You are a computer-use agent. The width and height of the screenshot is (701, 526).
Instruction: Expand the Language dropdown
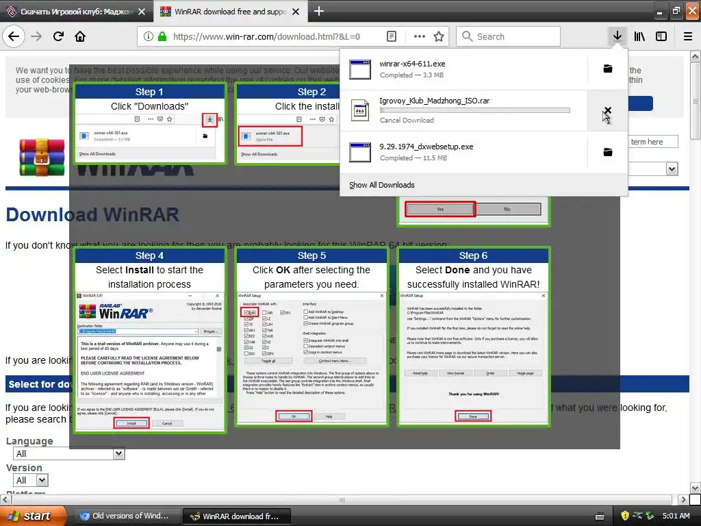point(69,453)
